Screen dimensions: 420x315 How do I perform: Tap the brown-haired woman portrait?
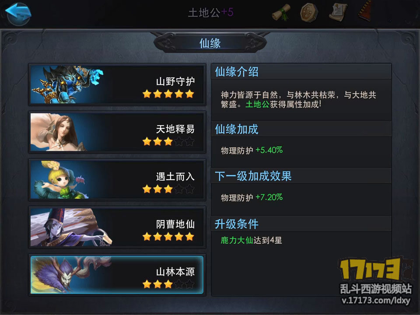coord(59,132)
